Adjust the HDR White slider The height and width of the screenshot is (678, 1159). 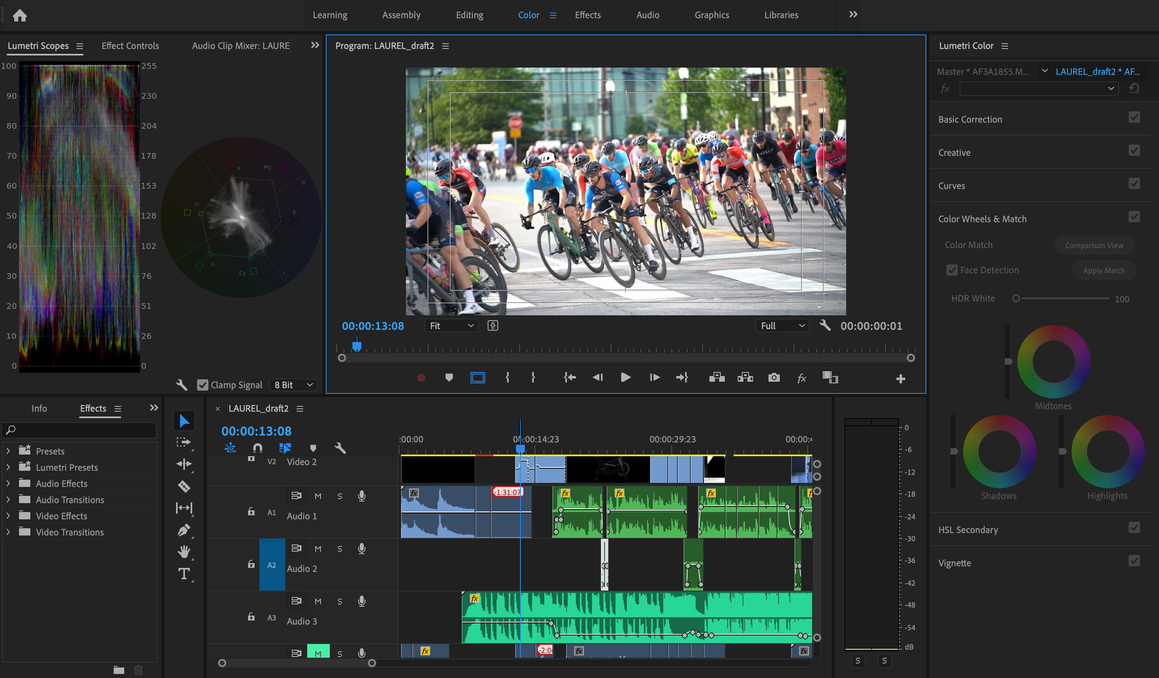1016,299
